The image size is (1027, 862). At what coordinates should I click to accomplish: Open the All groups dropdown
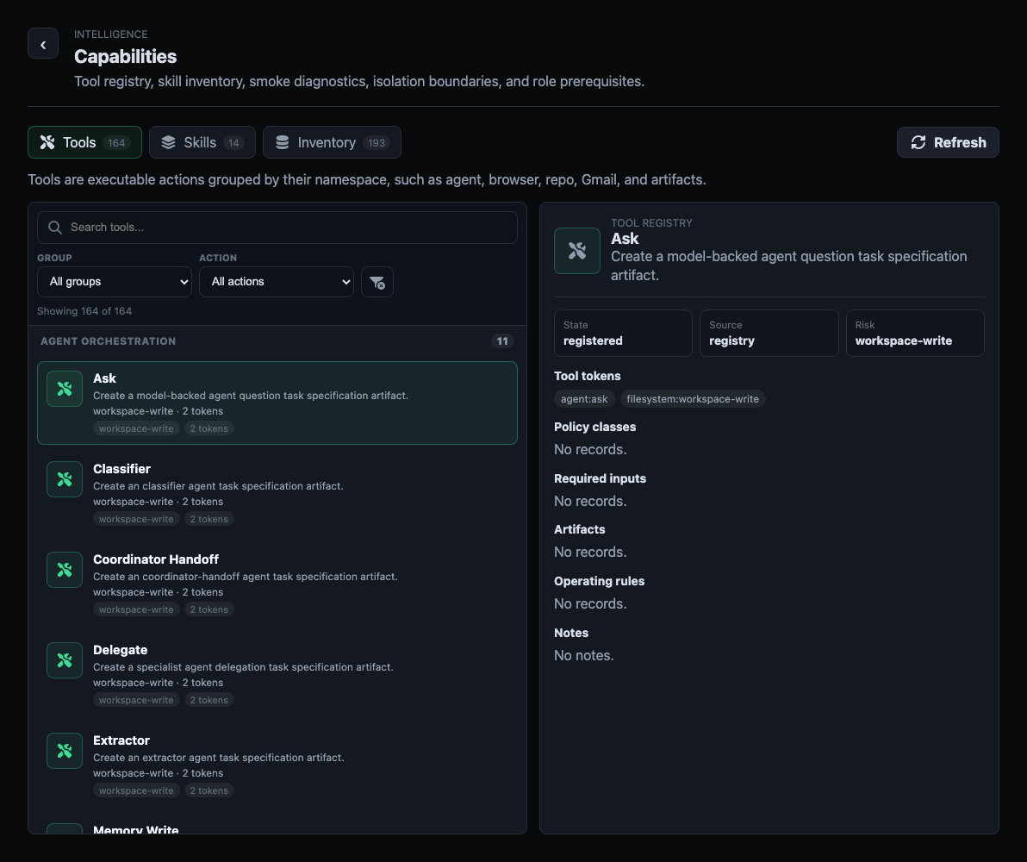pos(115,282)
